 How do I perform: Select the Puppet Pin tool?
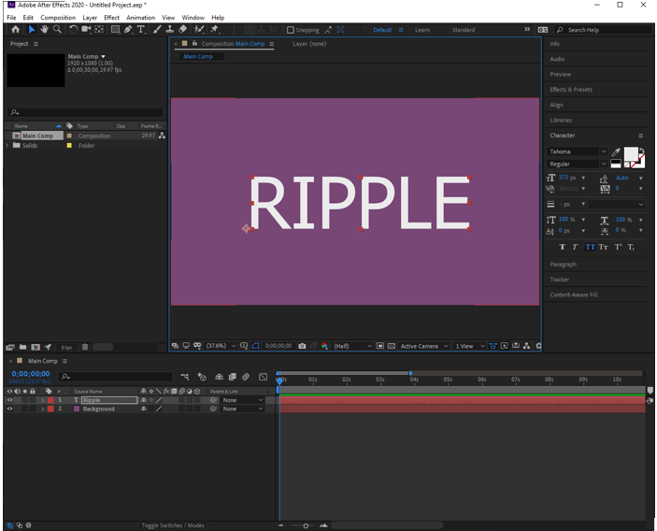tap(215, 29)
